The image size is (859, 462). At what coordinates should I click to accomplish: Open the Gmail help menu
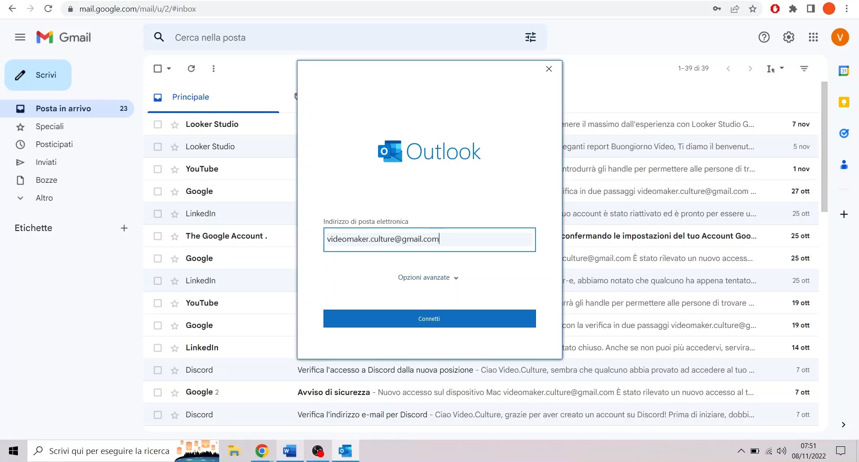(764, 37)
